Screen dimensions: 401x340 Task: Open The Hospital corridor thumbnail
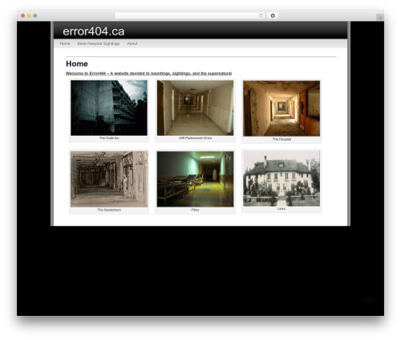(x=282, y=109)
